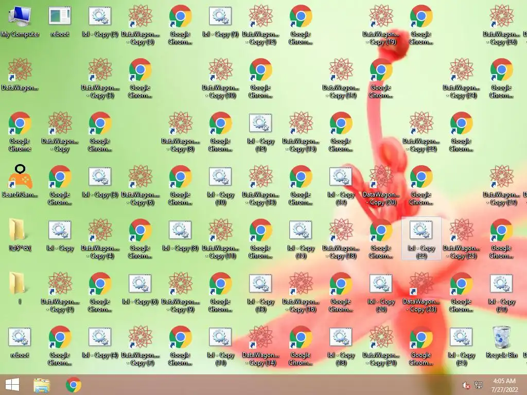
Task: Select the gear-style reboot file under the l folder
Action: coord(20,343)
